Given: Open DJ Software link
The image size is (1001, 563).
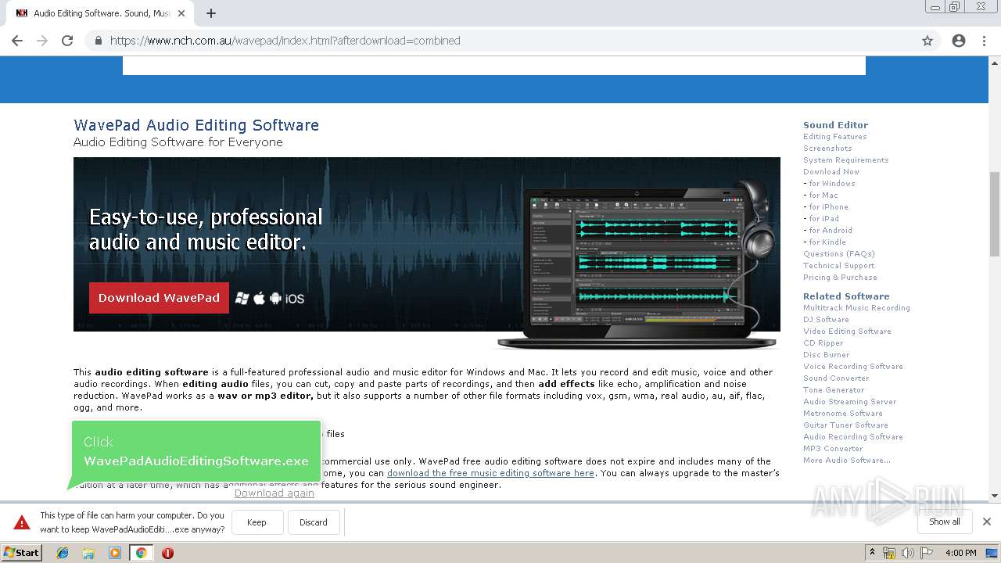Looking at the screenshot, I should [x=826, y=320].
